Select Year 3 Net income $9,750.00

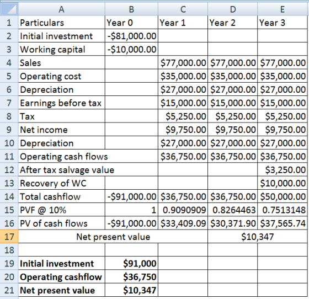[283, 130]
